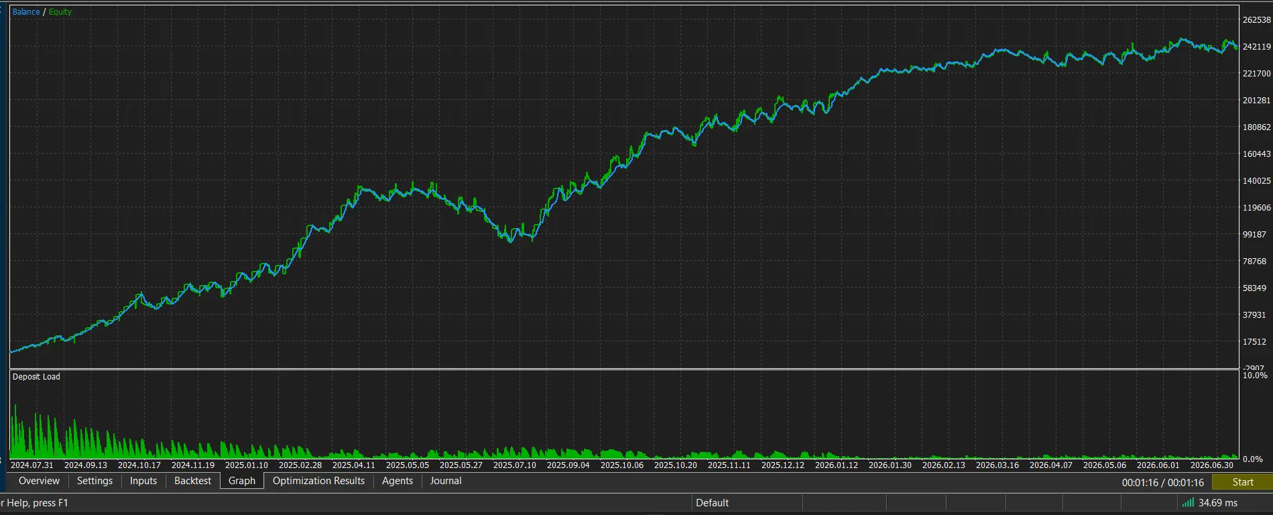Click the 2024.10.17 date label
This screenshot has width=1273, height=515.
[x=139, y=465]
